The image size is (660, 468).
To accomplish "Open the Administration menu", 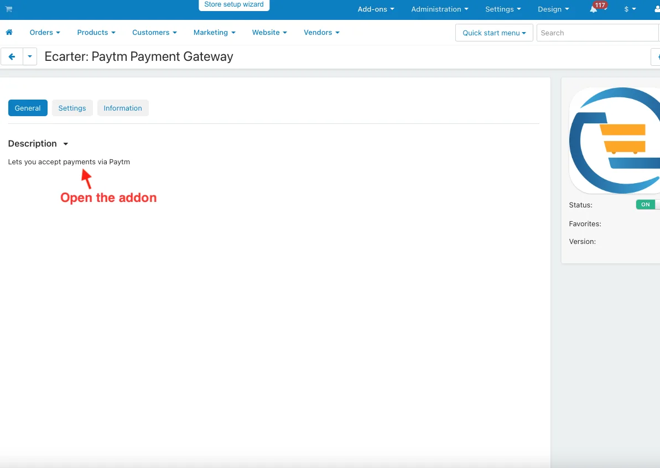I will (439, 9).
